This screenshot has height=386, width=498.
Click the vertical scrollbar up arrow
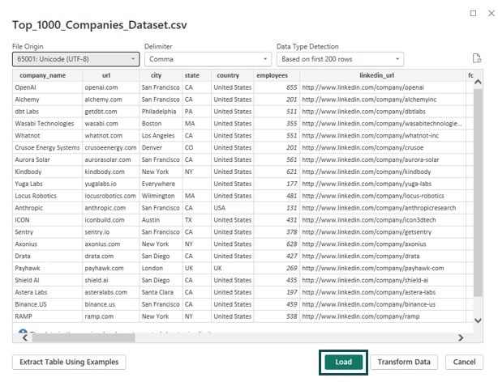tap(478, 82)
